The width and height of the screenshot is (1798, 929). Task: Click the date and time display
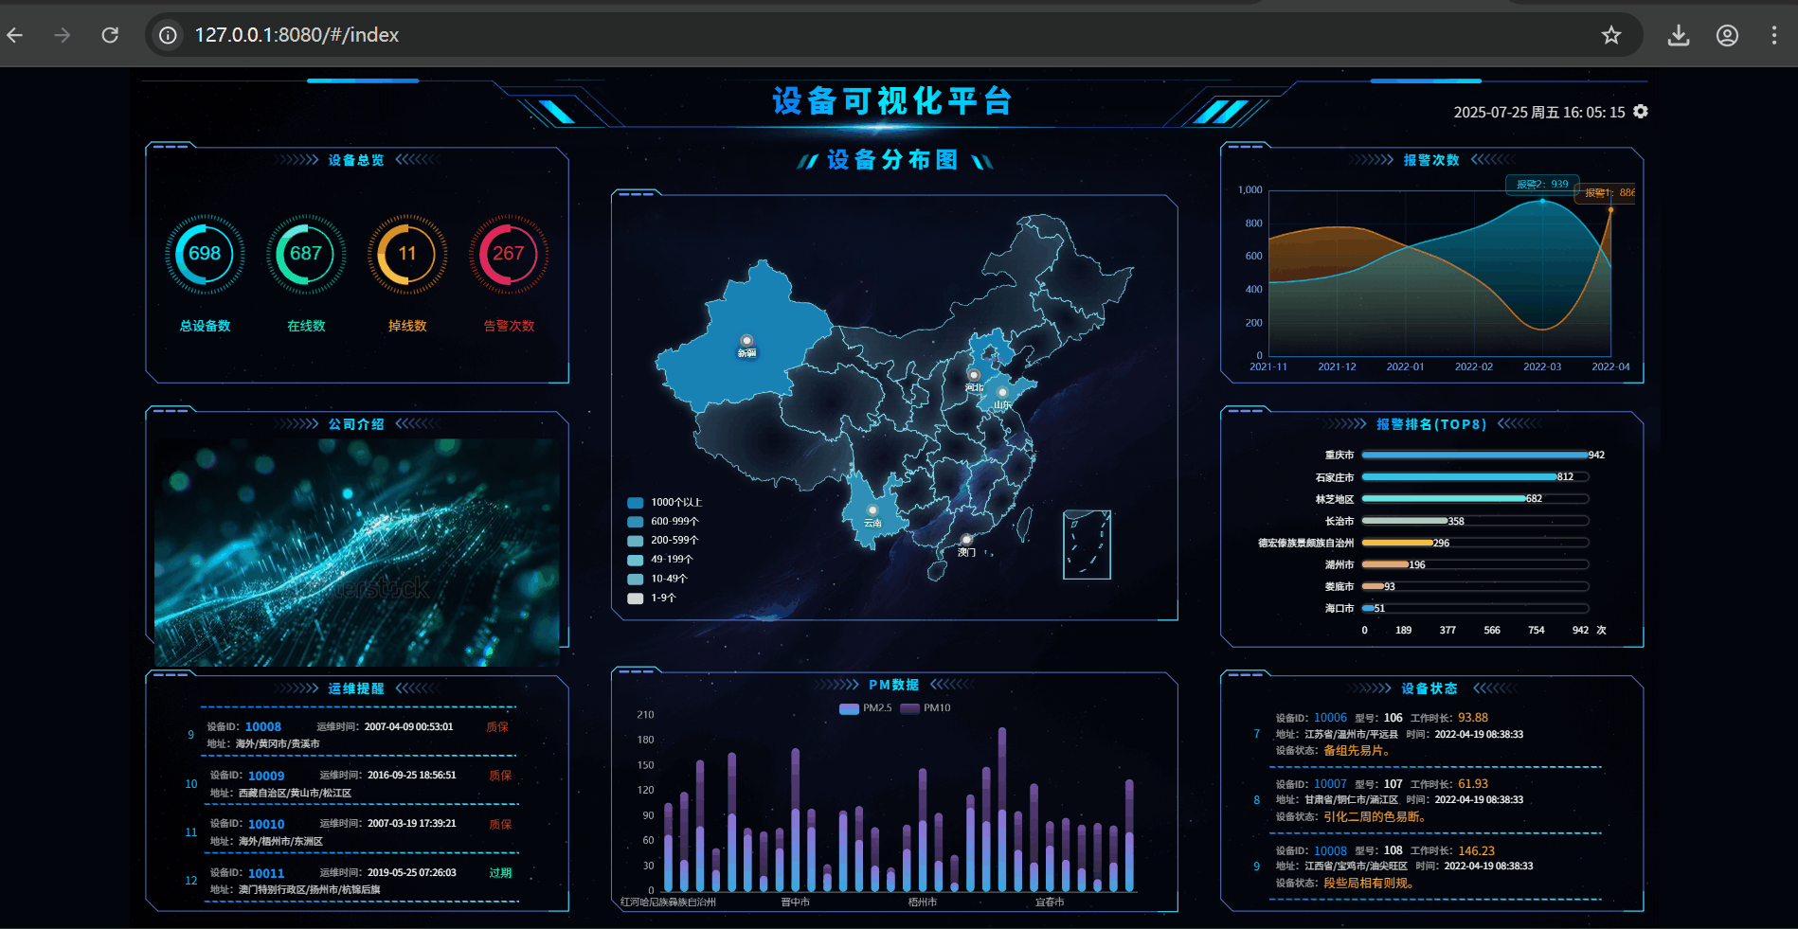[x=1539, y=113]
